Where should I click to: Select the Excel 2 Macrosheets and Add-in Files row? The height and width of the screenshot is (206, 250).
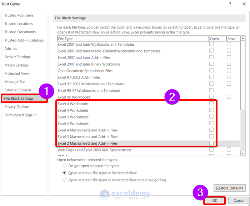click(x=149, y=143)
